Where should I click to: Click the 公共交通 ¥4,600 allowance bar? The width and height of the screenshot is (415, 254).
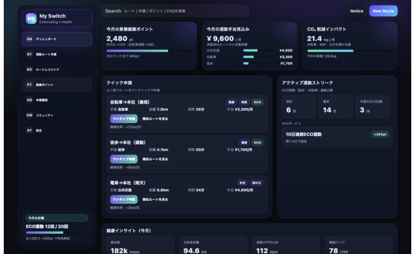pyautogui.click(x=258, y=50)
